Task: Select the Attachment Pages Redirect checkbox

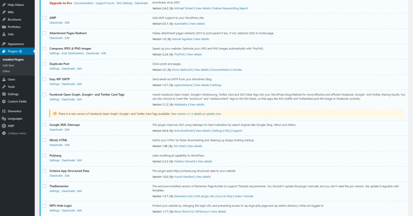Action: [44, 33]
